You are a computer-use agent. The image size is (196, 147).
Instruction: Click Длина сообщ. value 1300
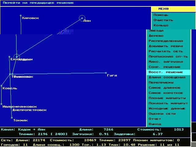(74, 145)
